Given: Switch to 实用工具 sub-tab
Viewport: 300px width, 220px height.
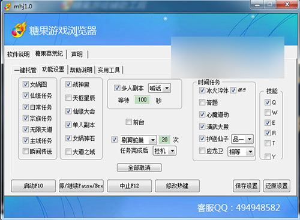Looking at the screenshot, I should (109, 70).
